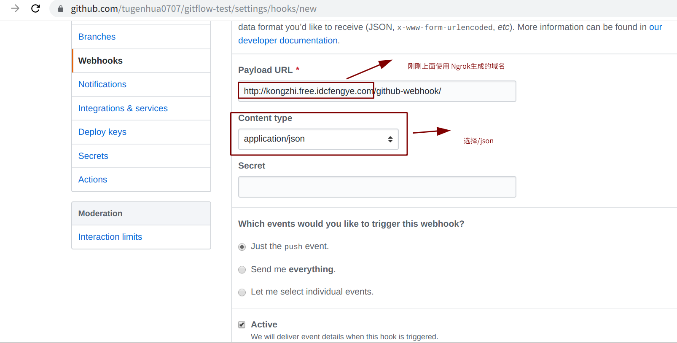This screenshot has width=677, height=343.
Task: Click the padlock site security icon
Action: [61, 9]
